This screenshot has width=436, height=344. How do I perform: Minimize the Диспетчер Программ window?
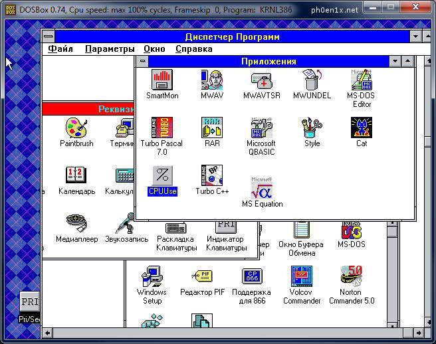click(x=415, y=37)
